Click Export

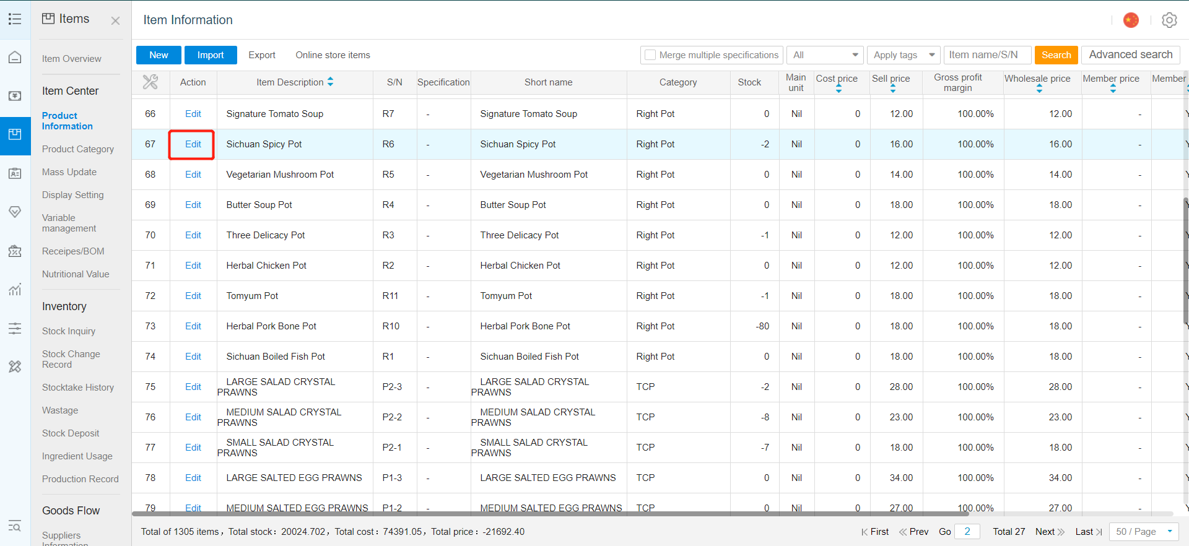pyautogui.click(x=262, y=55)
